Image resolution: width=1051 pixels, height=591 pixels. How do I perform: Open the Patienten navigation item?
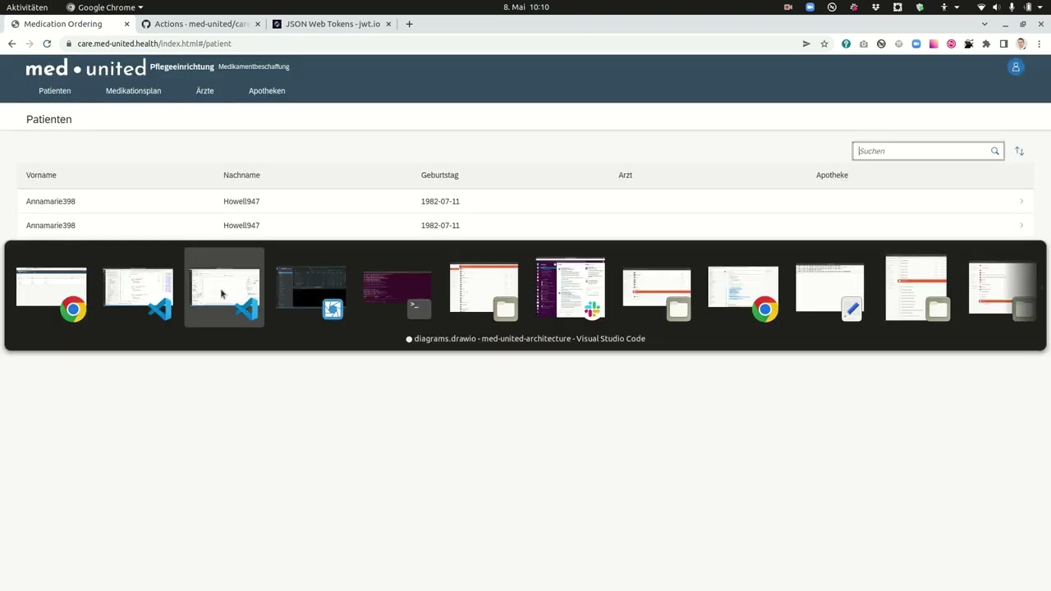click(x=55, y=91)
